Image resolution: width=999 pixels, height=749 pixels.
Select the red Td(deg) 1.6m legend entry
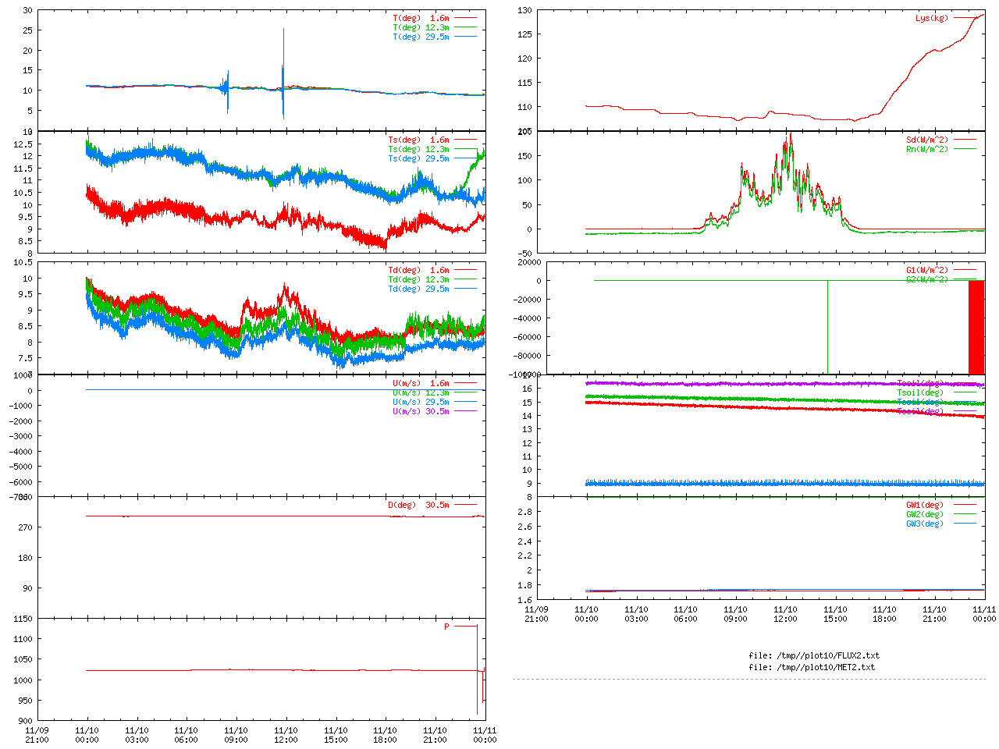(419, 270)
